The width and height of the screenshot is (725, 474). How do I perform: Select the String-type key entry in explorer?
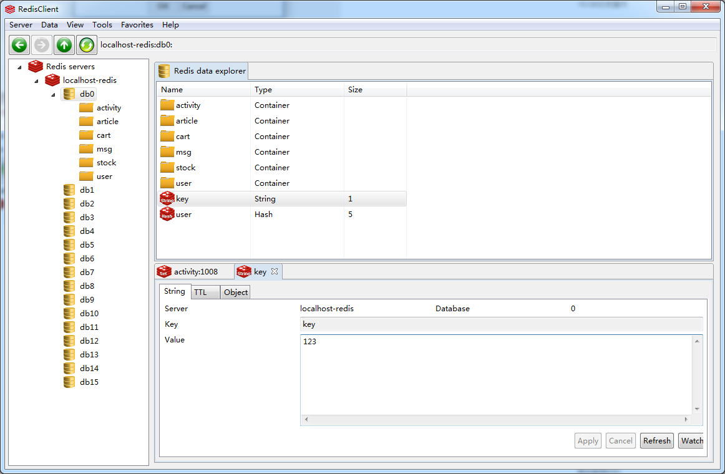[x=181, y=198]
